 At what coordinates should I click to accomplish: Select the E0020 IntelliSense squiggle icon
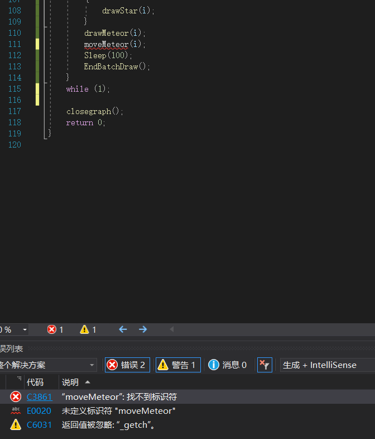16,410
